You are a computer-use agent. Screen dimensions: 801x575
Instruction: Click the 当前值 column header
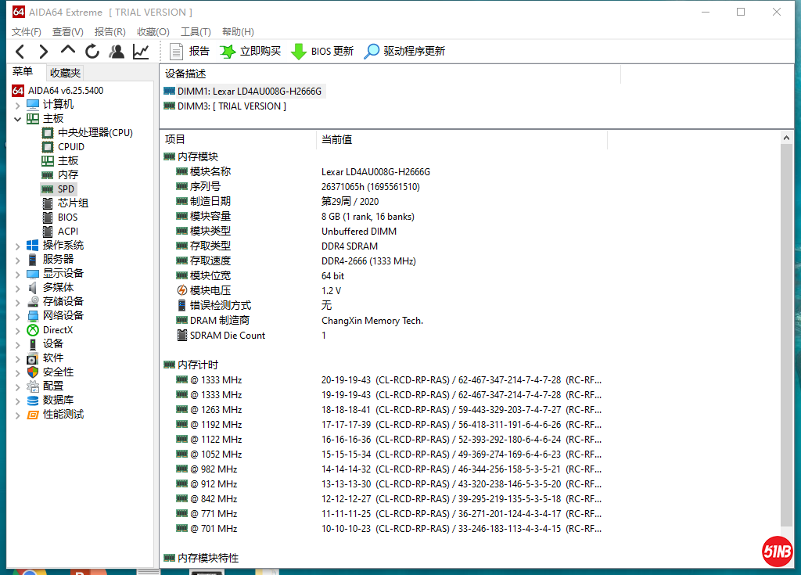point(337,139)
